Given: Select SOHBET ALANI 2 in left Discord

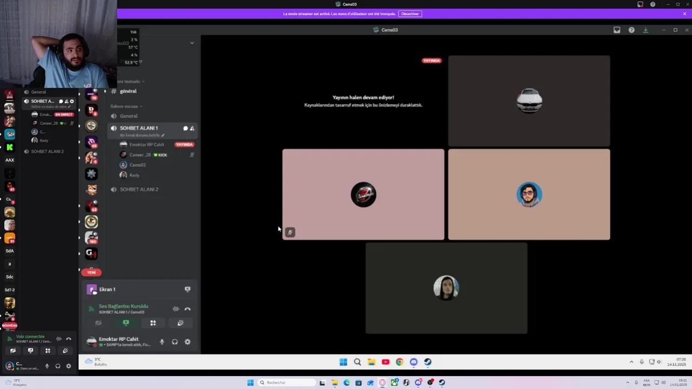Looking at the screenshot, I should 49,151.
